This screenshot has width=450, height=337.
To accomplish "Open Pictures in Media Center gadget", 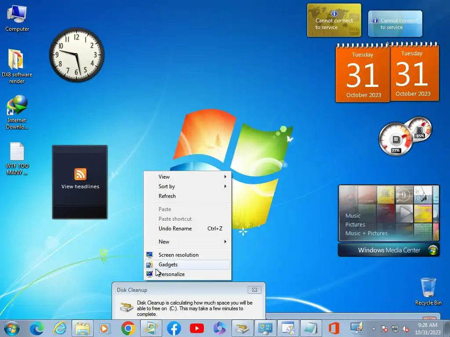I will pos(355,224).
